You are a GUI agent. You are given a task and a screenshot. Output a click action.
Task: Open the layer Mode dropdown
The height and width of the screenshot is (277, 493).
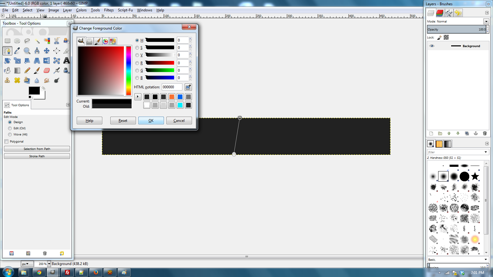pyautogui.click(x=486, y=21)
